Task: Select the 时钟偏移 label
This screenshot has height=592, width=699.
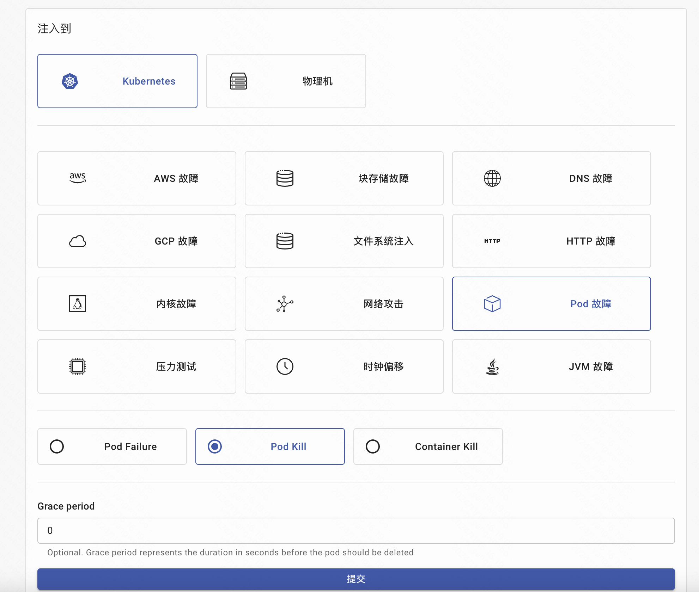Action: pos(384,366)
